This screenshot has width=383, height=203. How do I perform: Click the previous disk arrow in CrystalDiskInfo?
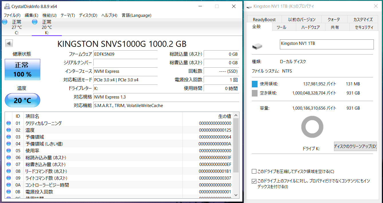coord(9,43)
